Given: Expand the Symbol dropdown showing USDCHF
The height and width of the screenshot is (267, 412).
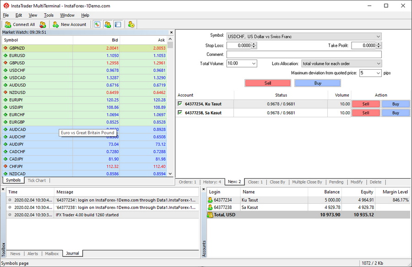Looking at the screenshot, I should click(378, 37).
